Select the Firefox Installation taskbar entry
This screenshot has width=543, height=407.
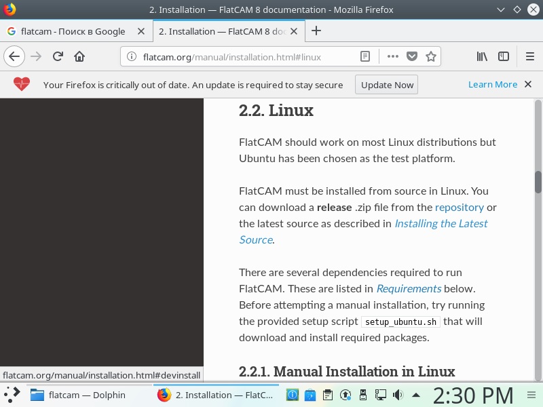tap(215, 395)
